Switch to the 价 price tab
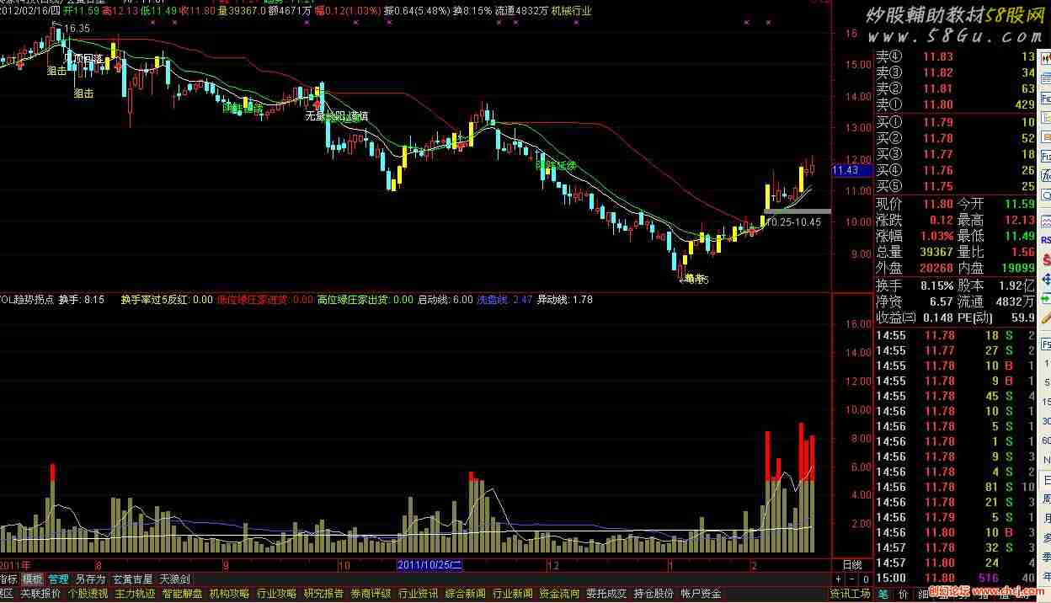Image resolution: width=1051 pixels, height=603 pixels. pyautogui.click(x=904, y=594)
